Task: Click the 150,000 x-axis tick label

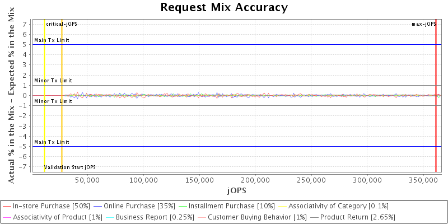Action: [x=199, y=180]
